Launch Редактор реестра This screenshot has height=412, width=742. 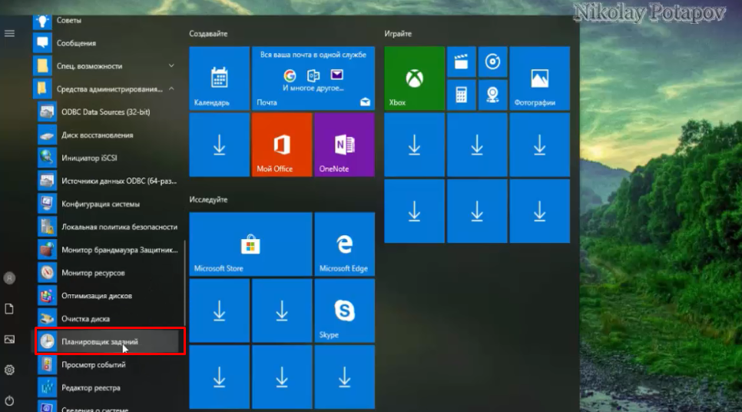[x=108, y=388]
